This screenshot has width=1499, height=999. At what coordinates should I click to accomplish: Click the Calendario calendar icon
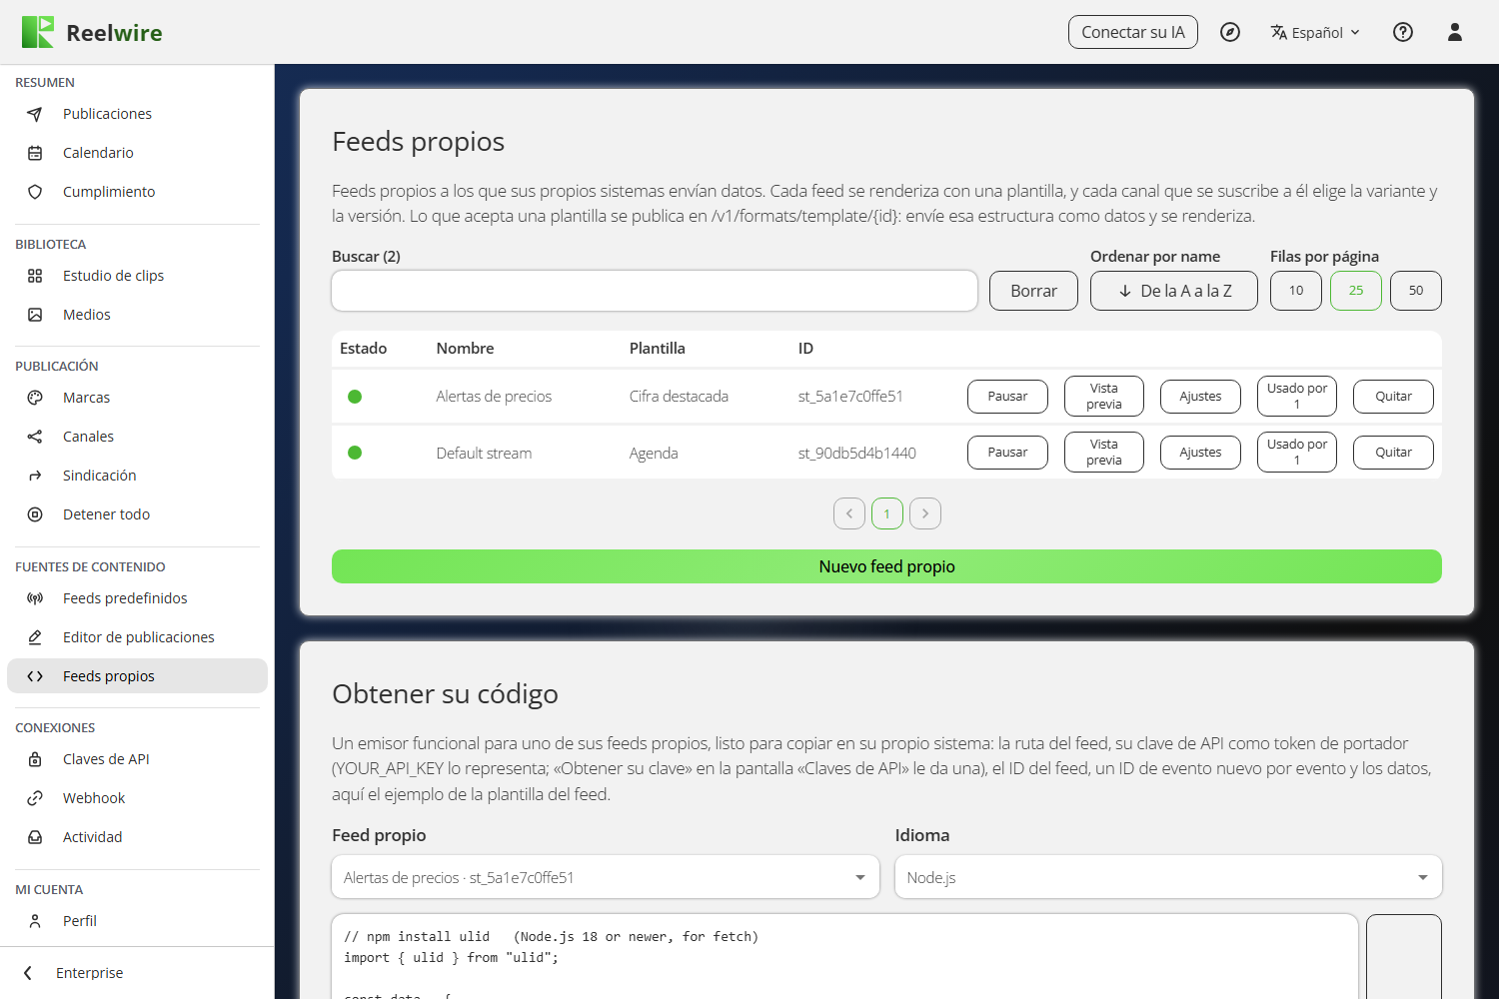(x=35, y=153)
